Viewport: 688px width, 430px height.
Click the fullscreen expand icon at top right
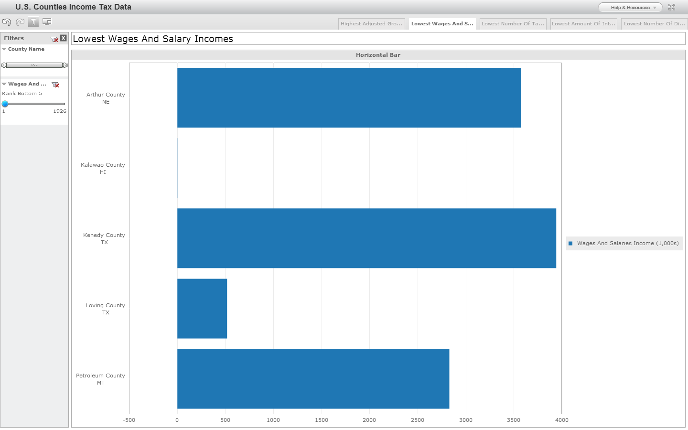point(672,7)
